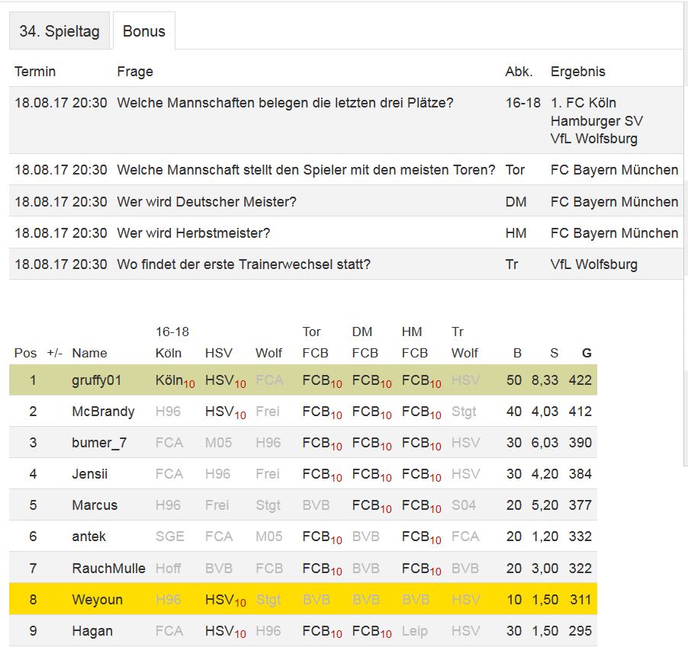Click on player McBrandy's name
The width and height of the screenshot is (688, 660).
pos(103,412)
